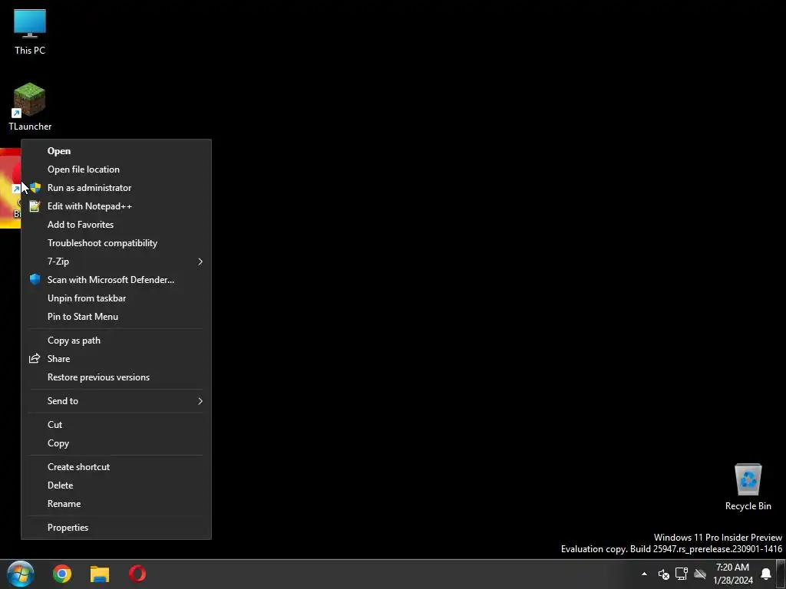
Task: Open the network status tray icon
Action: click(682, 574)
